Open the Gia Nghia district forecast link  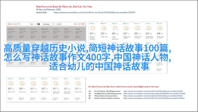(x=154, y=94)
